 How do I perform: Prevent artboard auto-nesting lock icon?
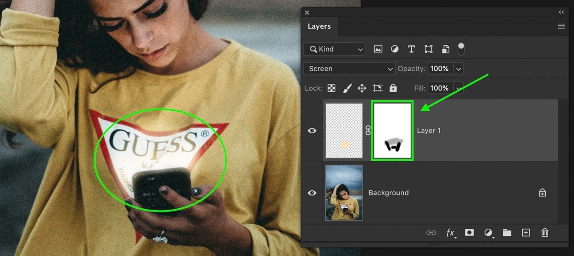click(x=378, y=88)
